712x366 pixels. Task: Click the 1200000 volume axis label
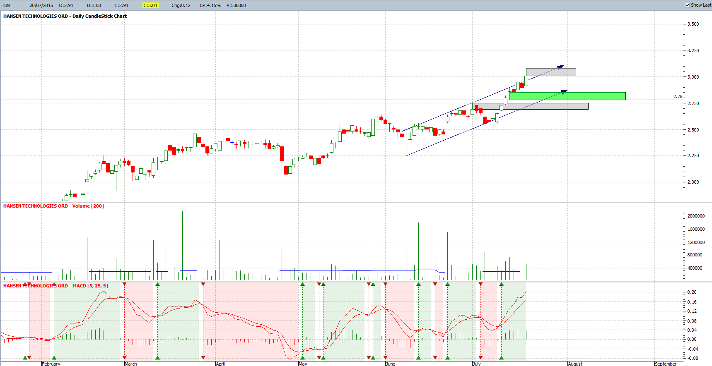pyautogui.click(x=696, y=242)
